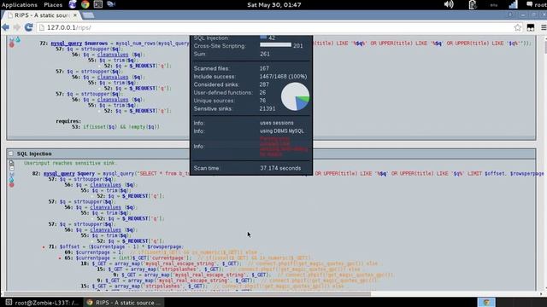Image resolution: width=547 pixels, height=307 pixels.
Task: Select 'Sensitive sinks:' label
Action: [x=213, y=109]
